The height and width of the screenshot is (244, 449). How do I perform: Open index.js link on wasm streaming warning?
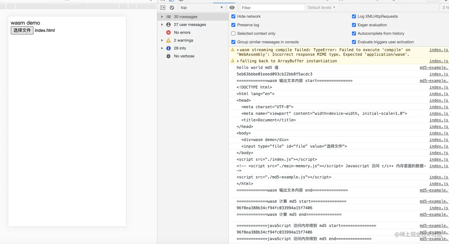[439, 50]
